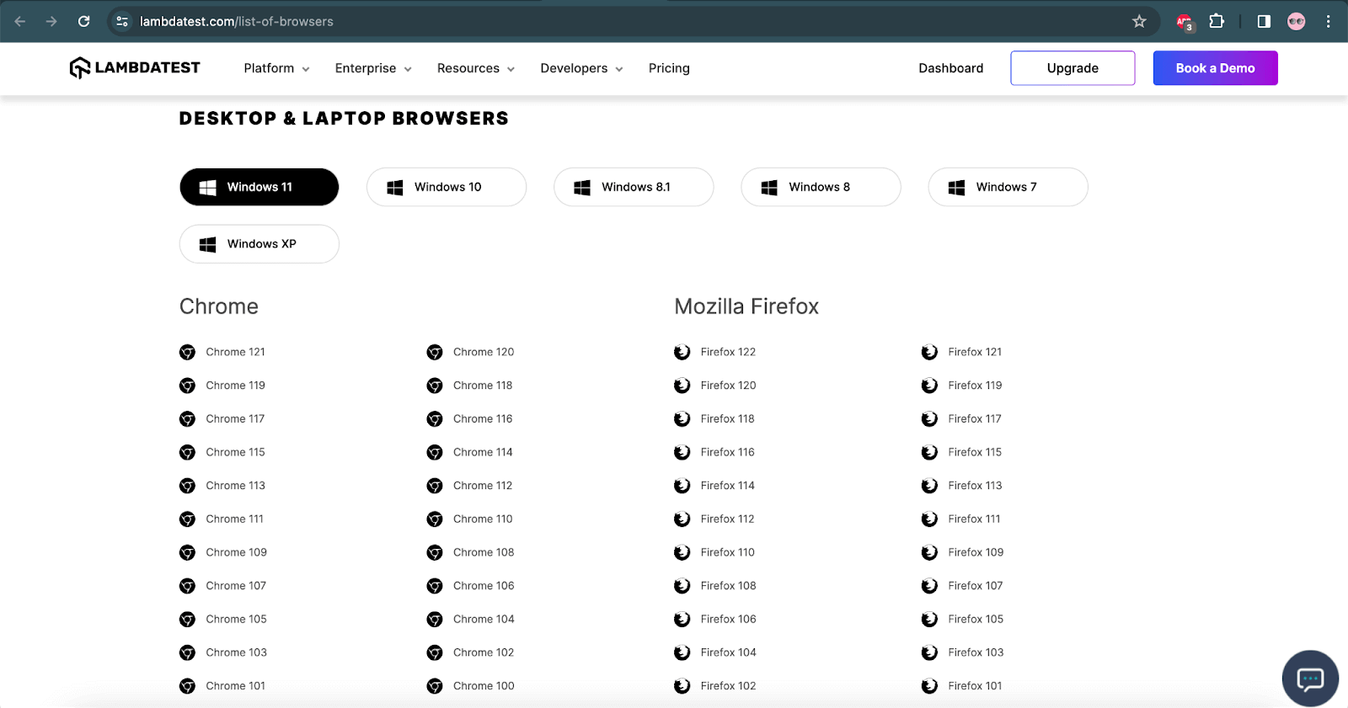1348x708 pixels.
Task: Click the Firefox 110 text
Action: [x=728, y=552]
